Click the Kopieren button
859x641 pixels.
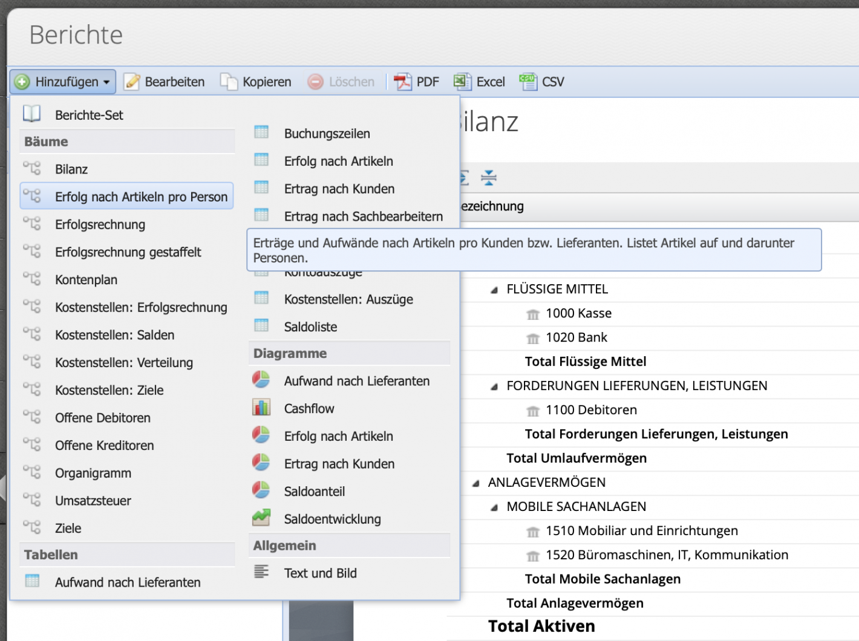(x=256, y=81)
